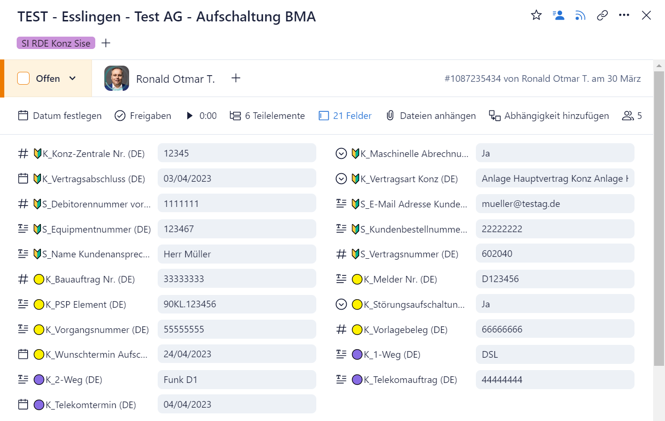The image size is (665, 421).
Task: Add another assignee with plus icon
Action: (236, 78)
